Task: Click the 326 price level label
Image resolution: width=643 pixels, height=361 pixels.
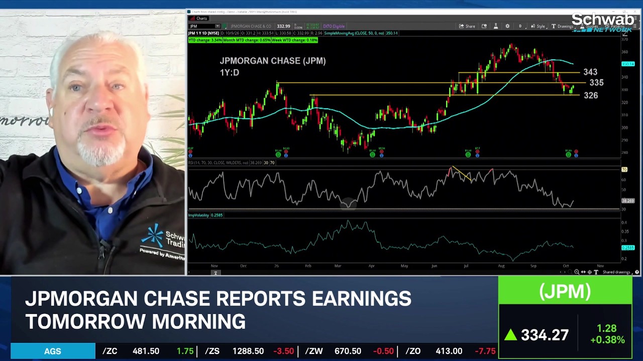Action: tap(591, 95)
